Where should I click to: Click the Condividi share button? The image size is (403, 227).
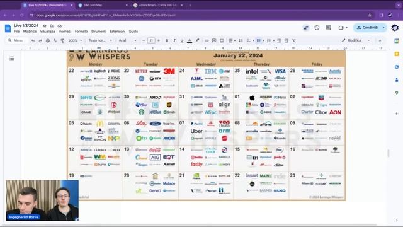[x=367, y=28]
